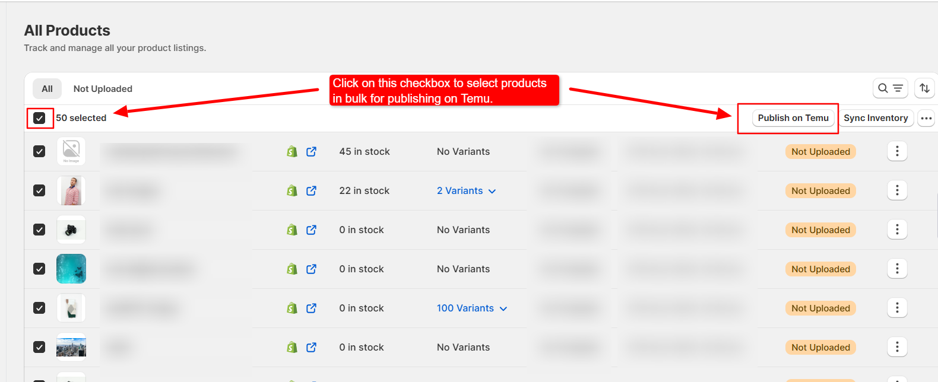Switch to the All tab
The image size is (938, 382).
coord(47,89)
